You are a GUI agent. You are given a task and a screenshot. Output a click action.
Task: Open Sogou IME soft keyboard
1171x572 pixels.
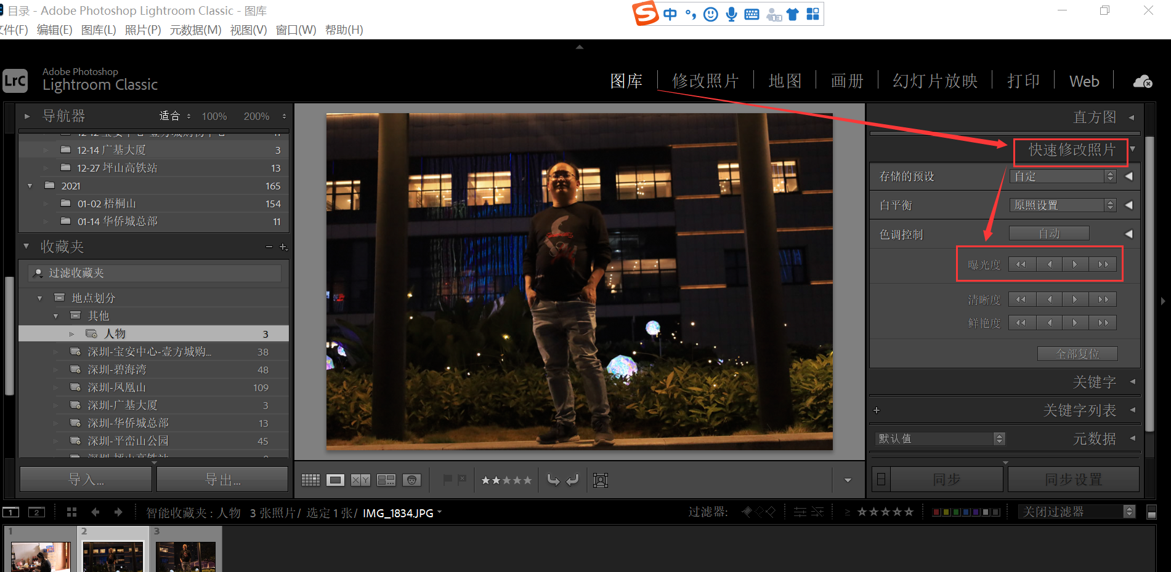pos(752,14)
